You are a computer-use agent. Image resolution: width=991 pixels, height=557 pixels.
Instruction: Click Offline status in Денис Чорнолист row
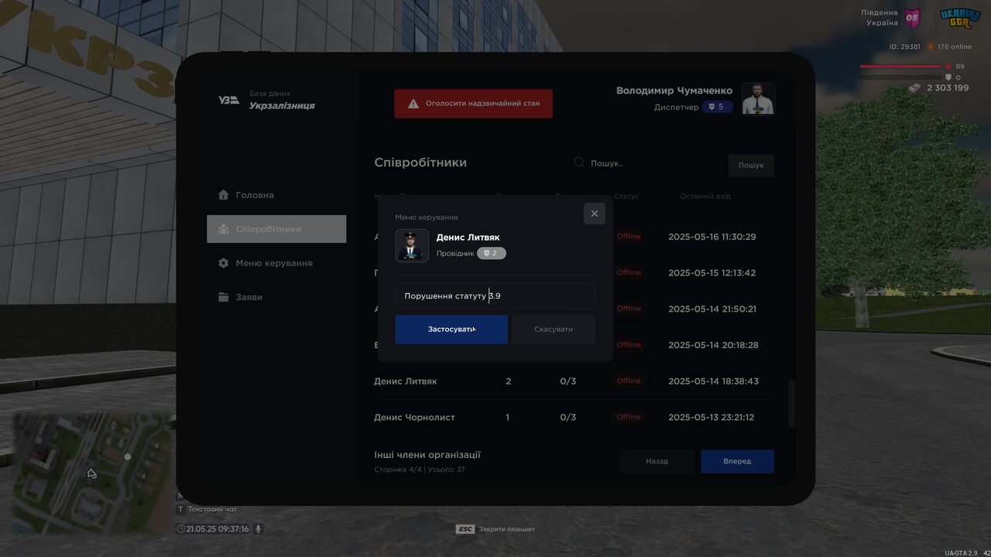pos(629,417)
